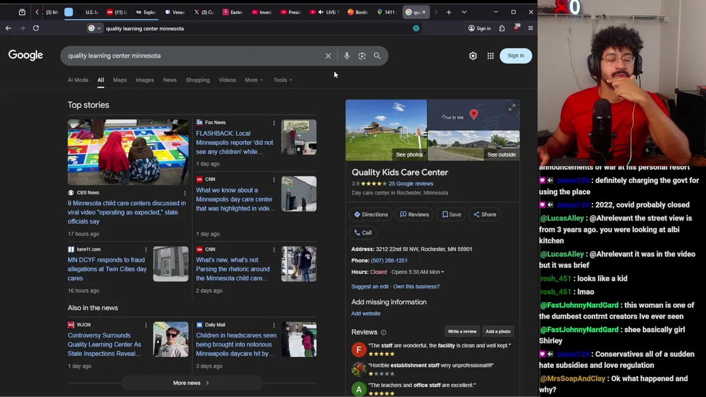706x397 pixels.
Task: Open CNN 'What we know about a Minneapolis day care' story
Action: coord(234,199)
